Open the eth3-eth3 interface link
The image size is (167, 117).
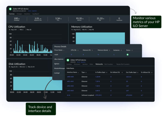point(70,91)
